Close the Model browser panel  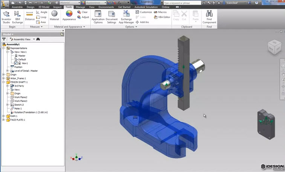coord(63,30)
